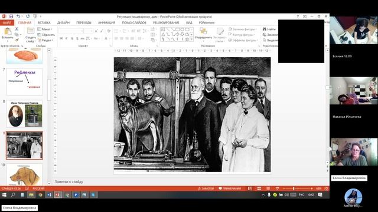Toggle strikethrough (abc)
Screen dimensions: 378x212
pos(83,38)
